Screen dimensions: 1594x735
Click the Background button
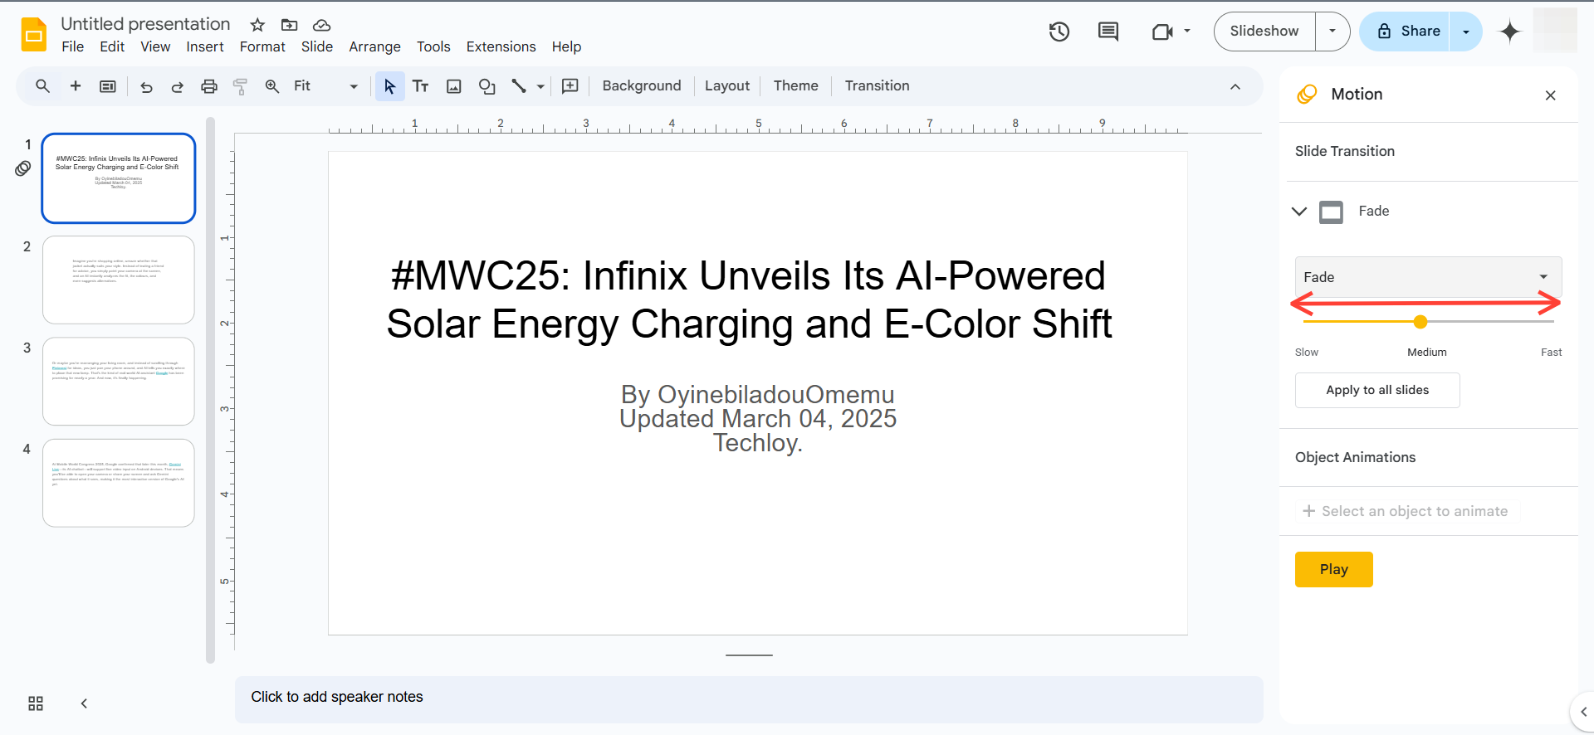642,86
